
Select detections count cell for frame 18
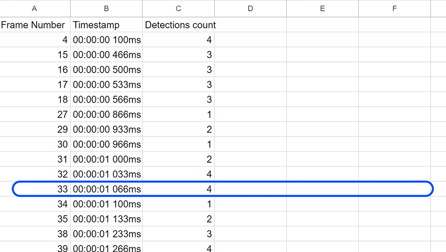pyautogui.click(x=179, y=100)
